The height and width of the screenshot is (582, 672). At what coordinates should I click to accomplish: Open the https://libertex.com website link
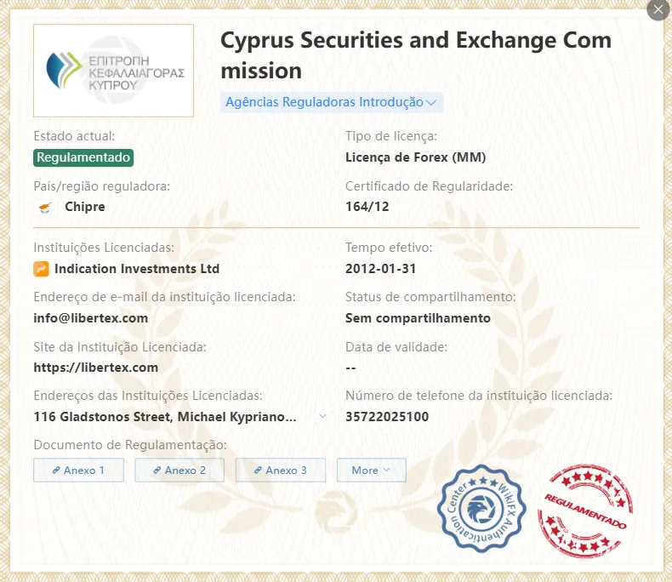pos(96,368)
